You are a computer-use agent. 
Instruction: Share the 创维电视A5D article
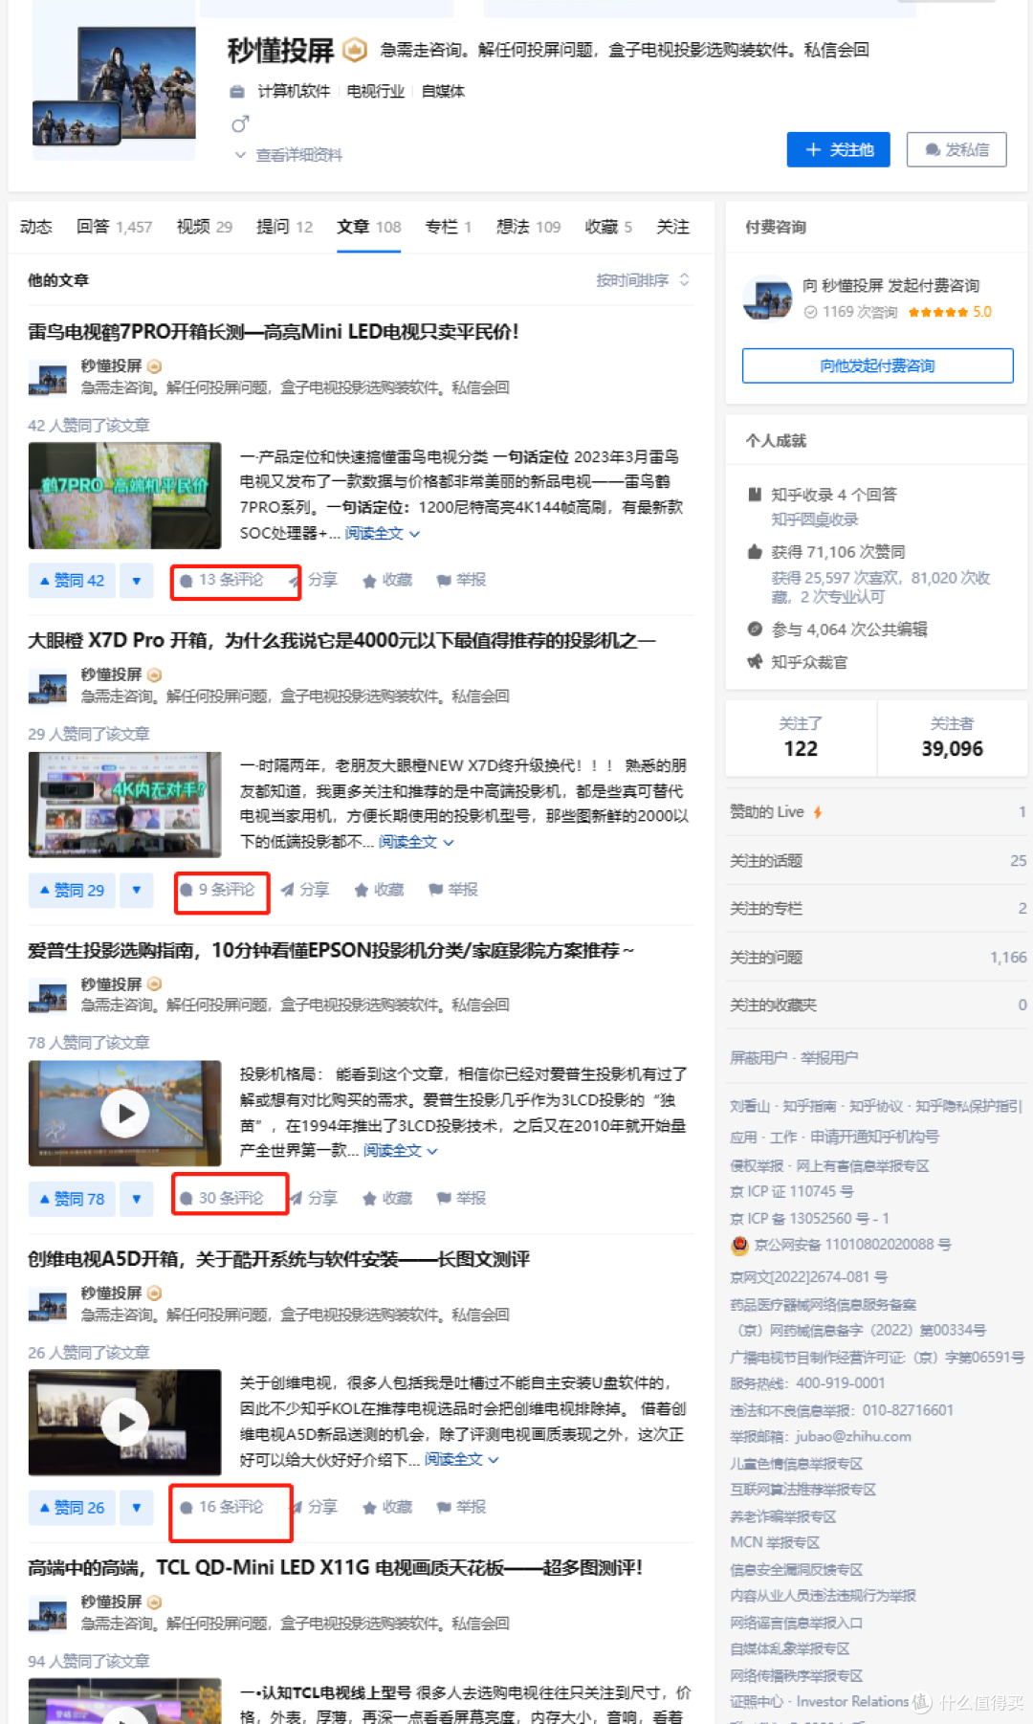(313, 1508)
